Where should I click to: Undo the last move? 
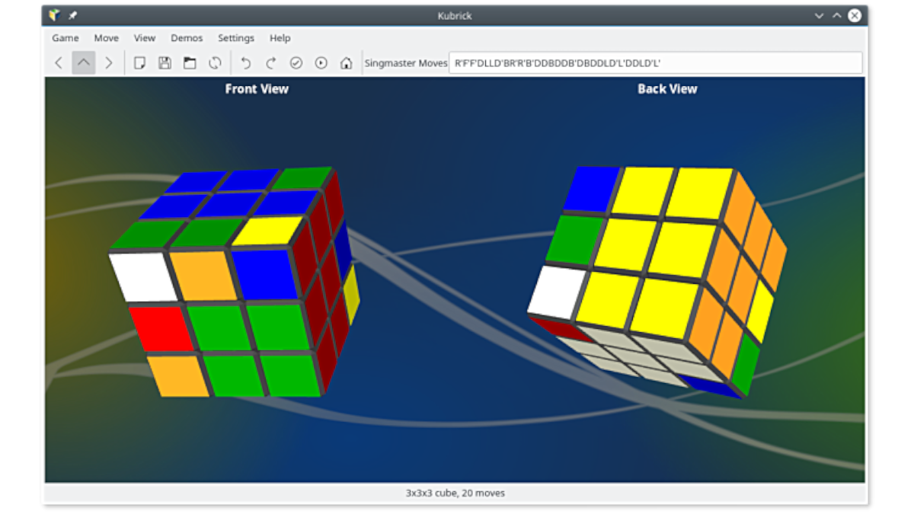(245, 62)
